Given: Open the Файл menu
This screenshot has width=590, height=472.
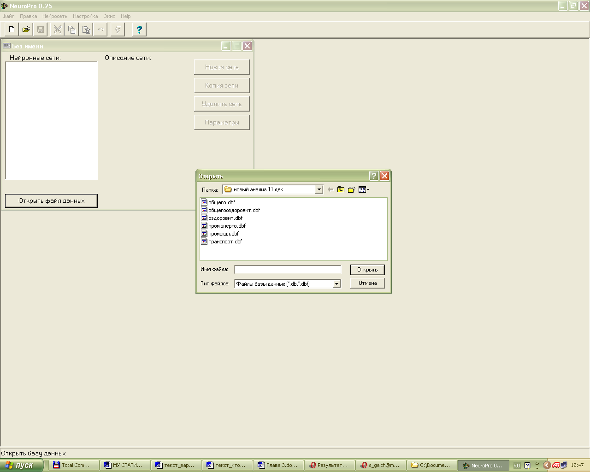Looking at the screenshot, I should (9, 16).
